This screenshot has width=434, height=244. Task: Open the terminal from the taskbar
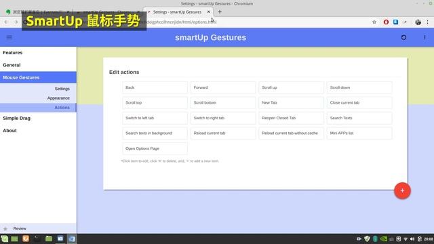(37, 239)
